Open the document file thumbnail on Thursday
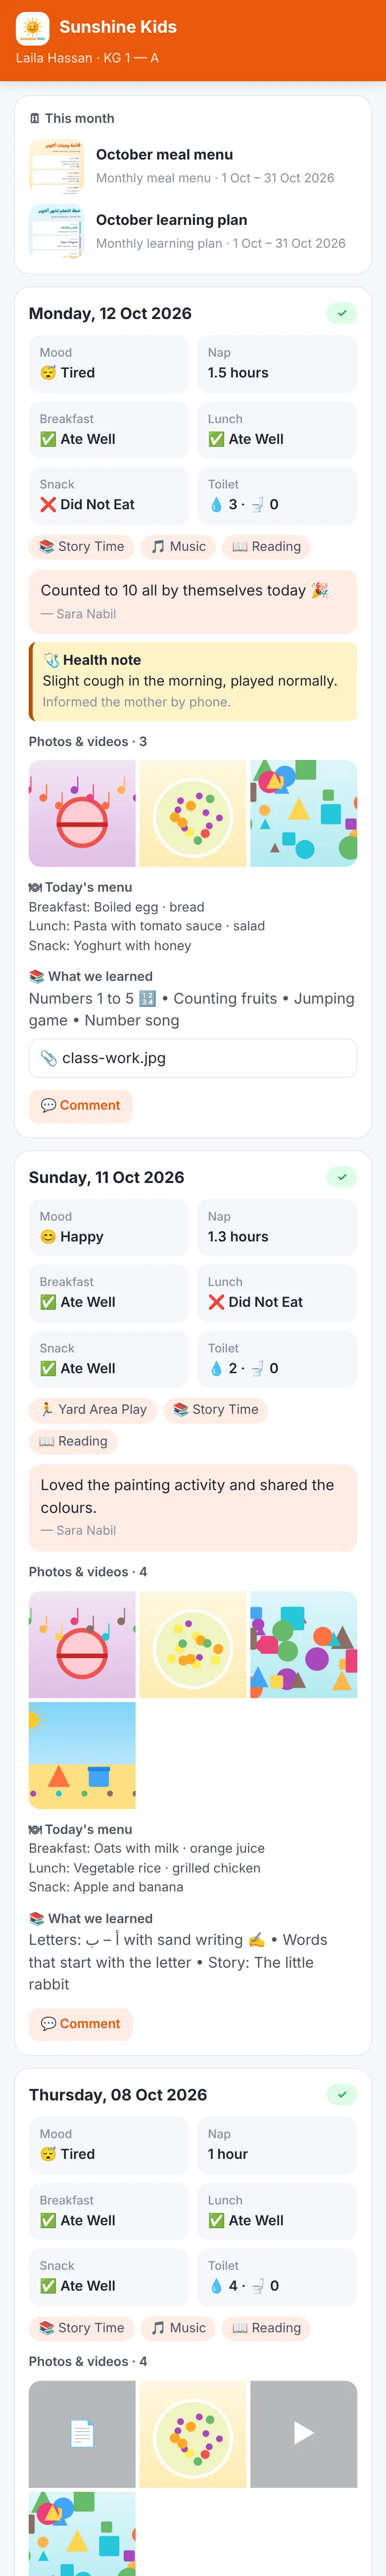386x2576 pixels. 82,2433
